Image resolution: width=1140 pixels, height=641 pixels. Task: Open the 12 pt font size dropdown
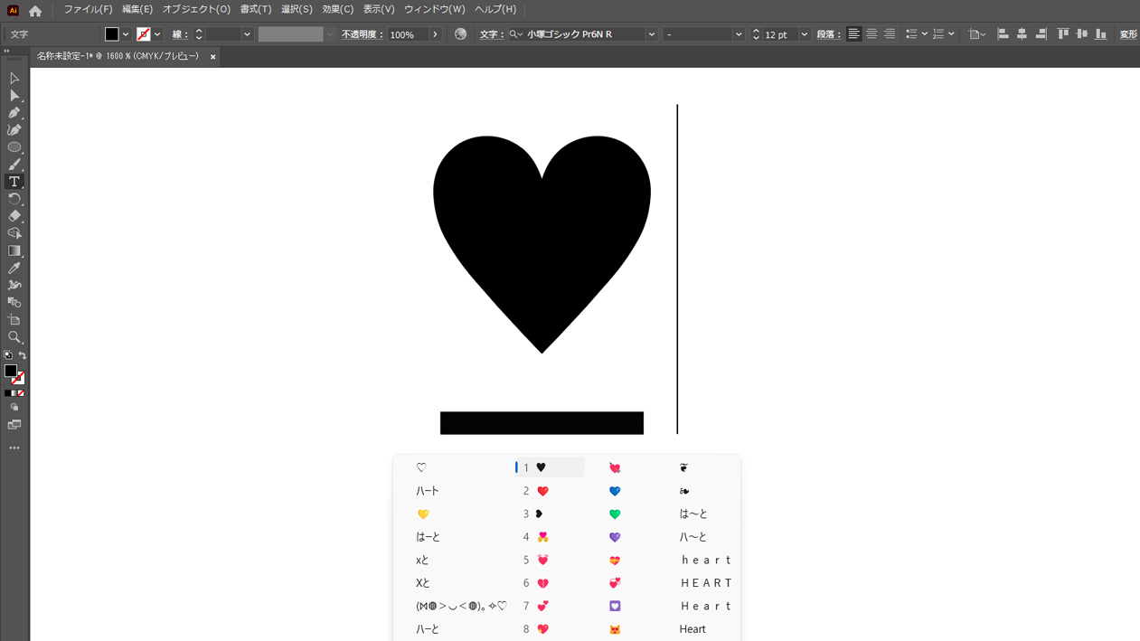[803, 33]
